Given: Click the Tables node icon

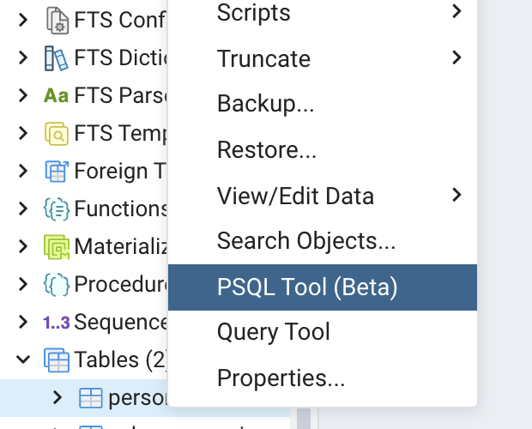Looking at the screenshot, I should tap(57, 360).
